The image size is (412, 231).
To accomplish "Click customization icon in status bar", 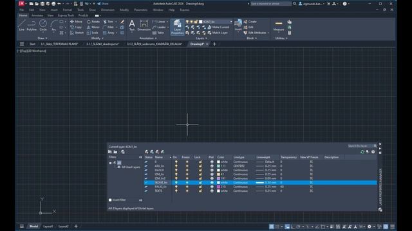I will [392, 227].
